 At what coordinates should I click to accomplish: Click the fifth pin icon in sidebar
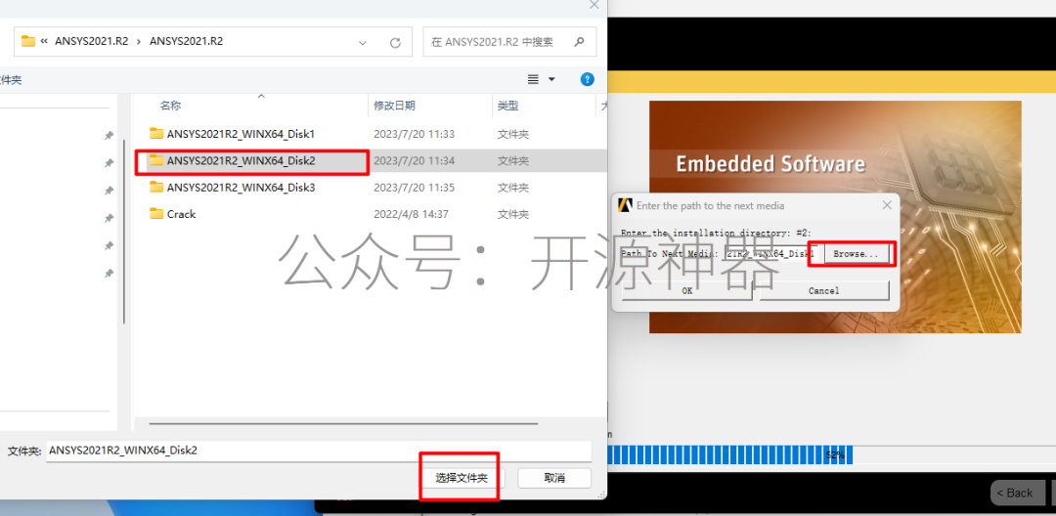point(109,245)
